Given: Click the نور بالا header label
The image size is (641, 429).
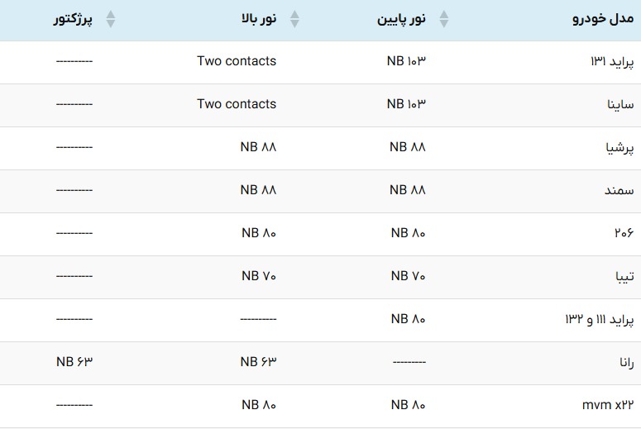Looking at the screenshot, I should (259, 19).
